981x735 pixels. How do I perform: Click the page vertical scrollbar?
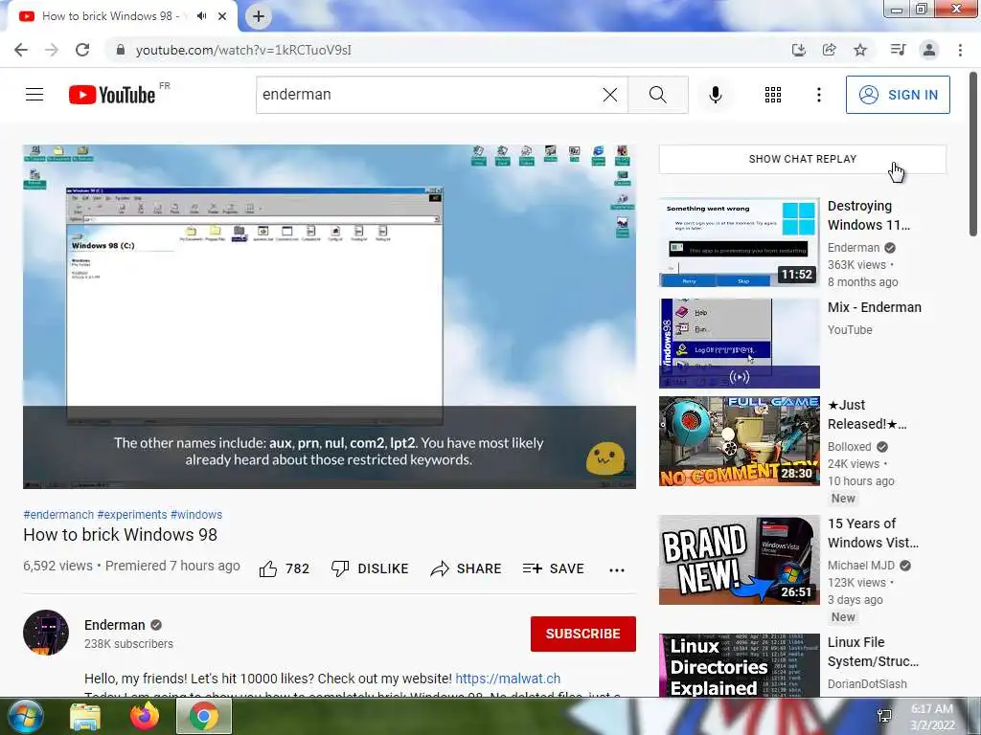point(973,154)
